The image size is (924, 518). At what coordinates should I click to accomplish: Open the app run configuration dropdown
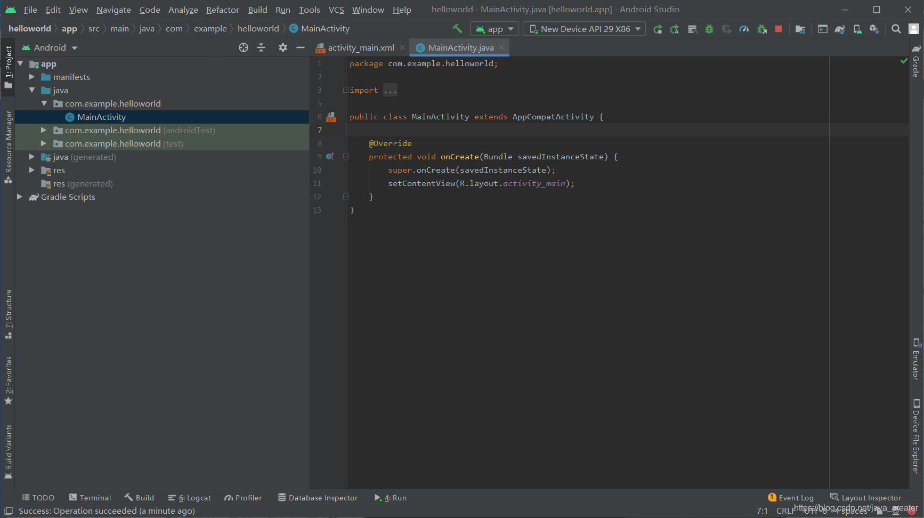[495, 29]
